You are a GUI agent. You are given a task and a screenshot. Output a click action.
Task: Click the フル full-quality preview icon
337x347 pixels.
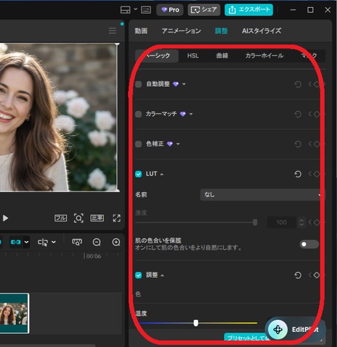(61, 218)
